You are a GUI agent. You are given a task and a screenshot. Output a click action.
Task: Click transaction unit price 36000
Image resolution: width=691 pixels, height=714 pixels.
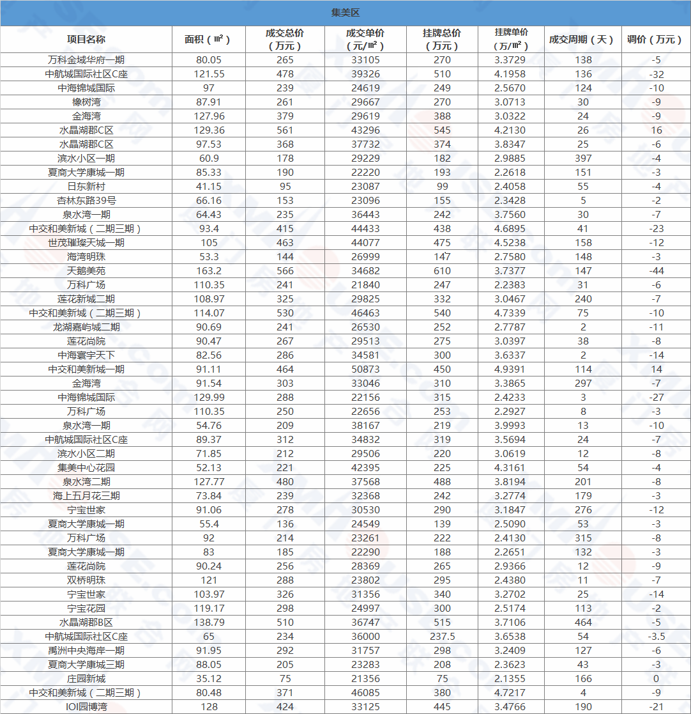tap(365, 637)
